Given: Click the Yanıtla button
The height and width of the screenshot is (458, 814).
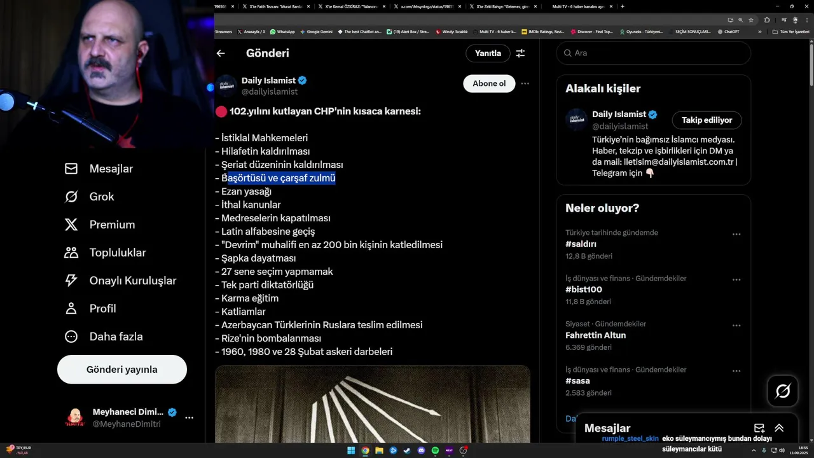Looking at the screenshot, I should (488, 53).
